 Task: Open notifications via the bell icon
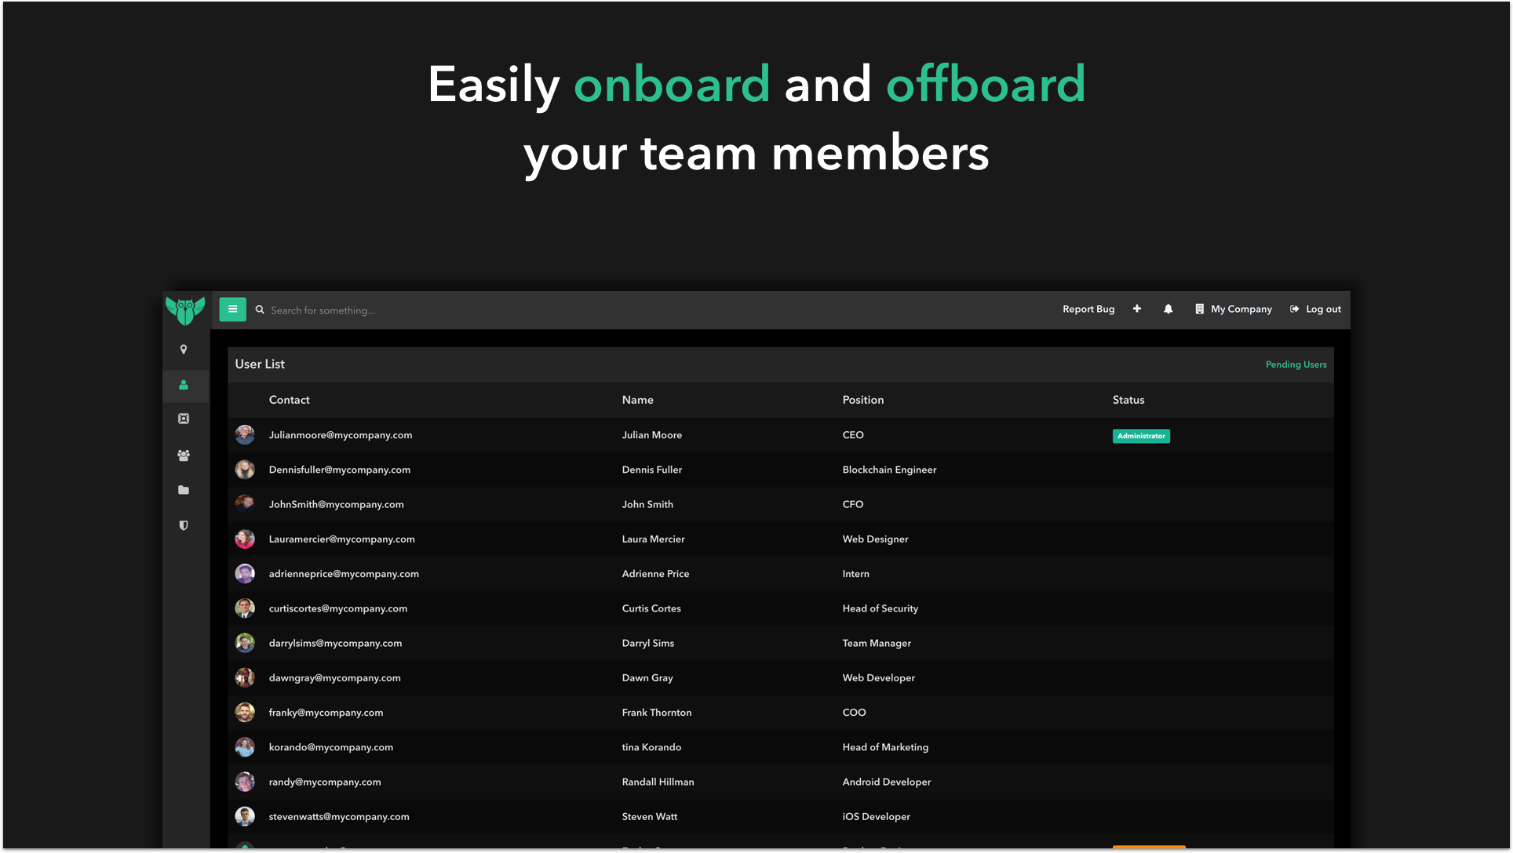(1168, 309)
